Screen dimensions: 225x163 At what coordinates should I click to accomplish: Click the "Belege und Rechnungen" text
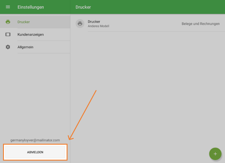coord(200,24)
